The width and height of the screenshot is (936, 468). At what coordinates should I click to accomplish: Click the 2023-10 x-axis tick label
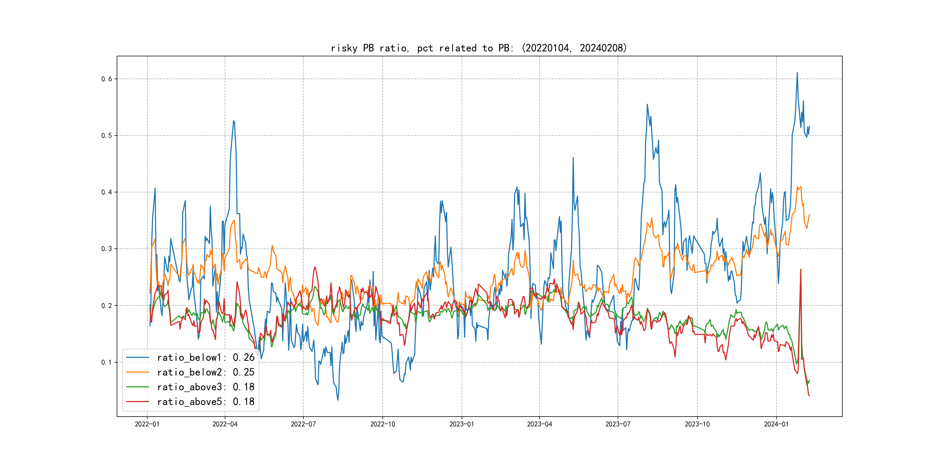697,424
